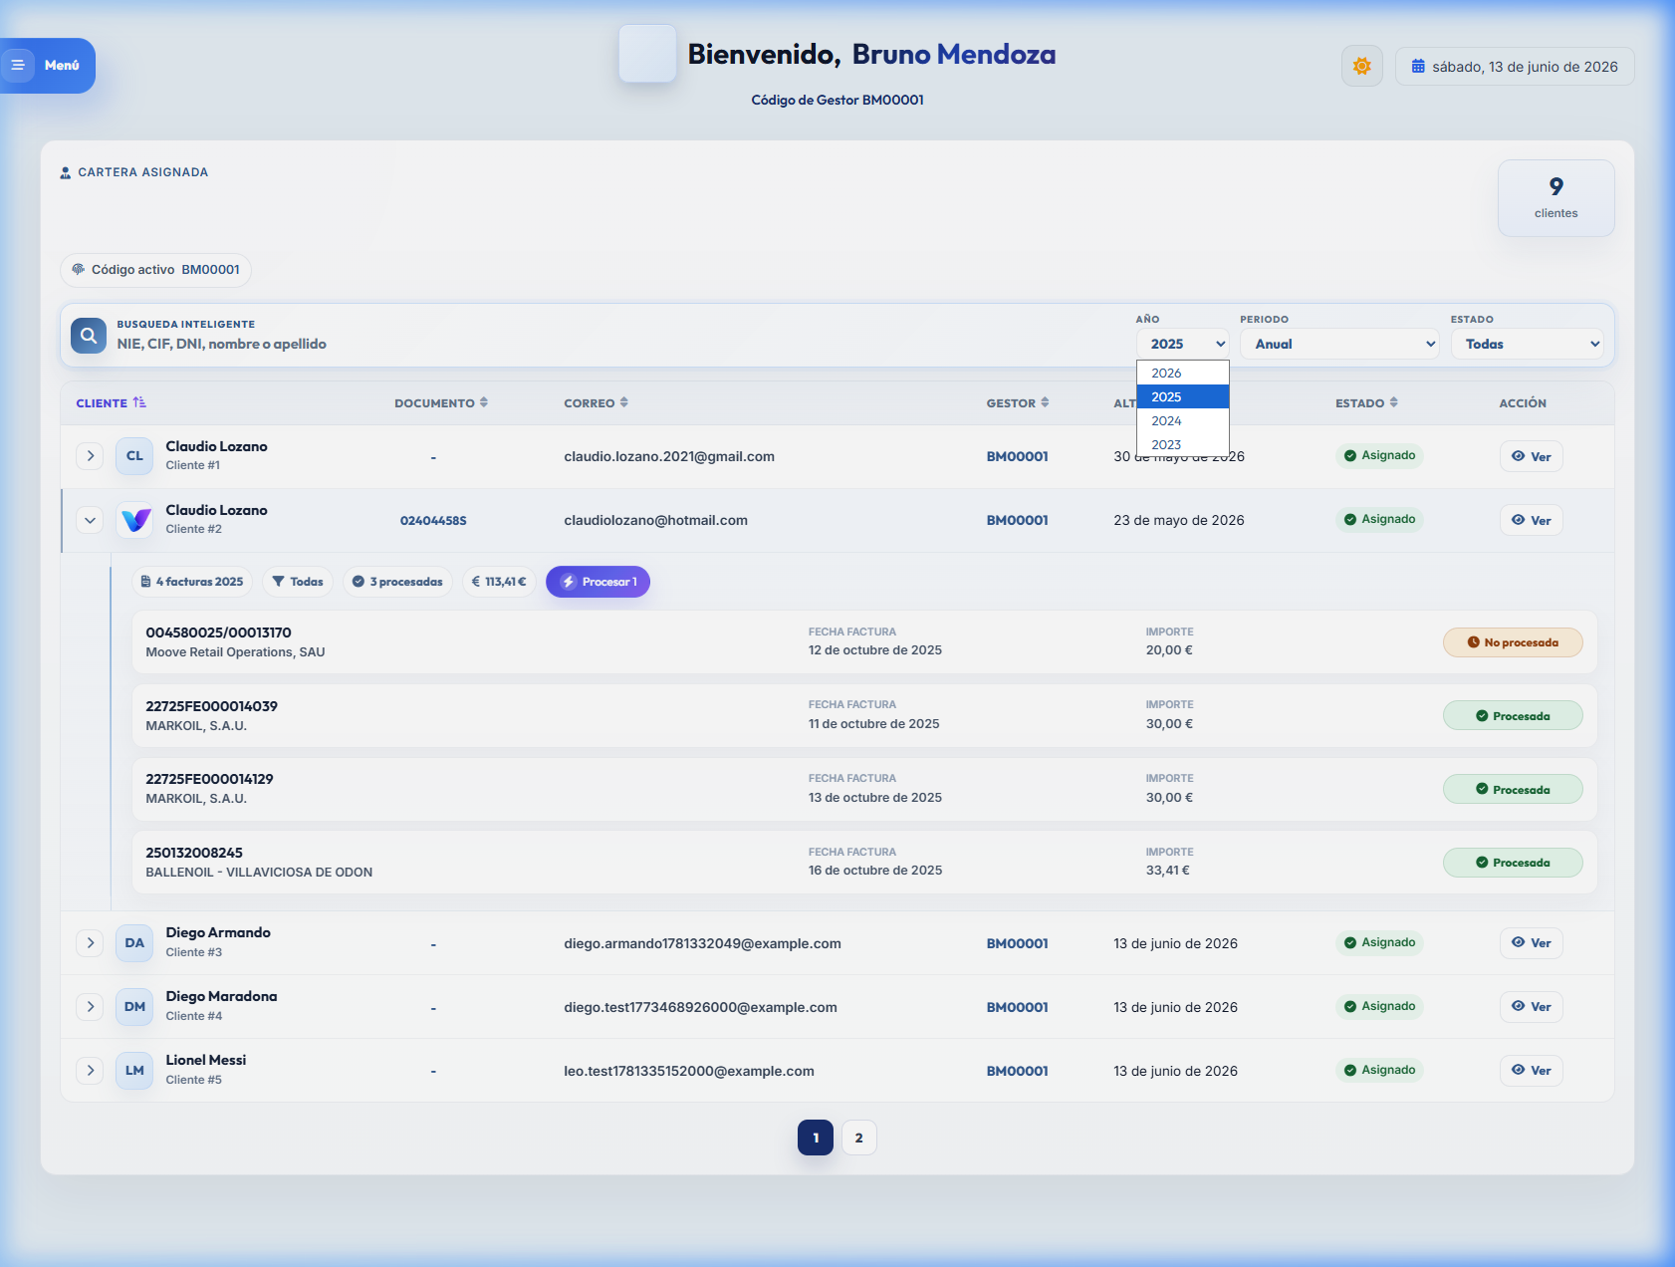Viewport: 1675px width, 1267px height.
Task: Click the Procesar 1 button
Action: point(598,582)
